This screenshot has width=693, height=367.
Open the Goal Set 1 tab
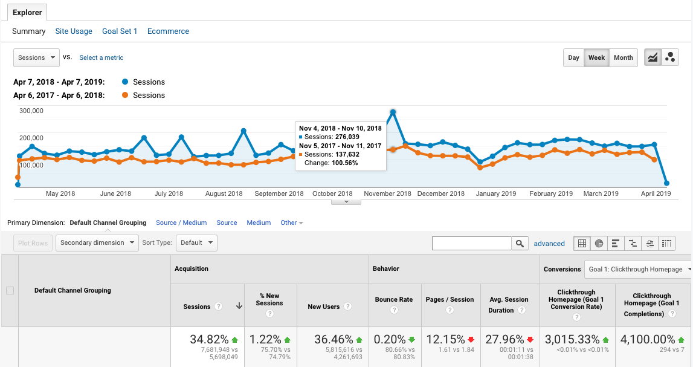point(120,31)
